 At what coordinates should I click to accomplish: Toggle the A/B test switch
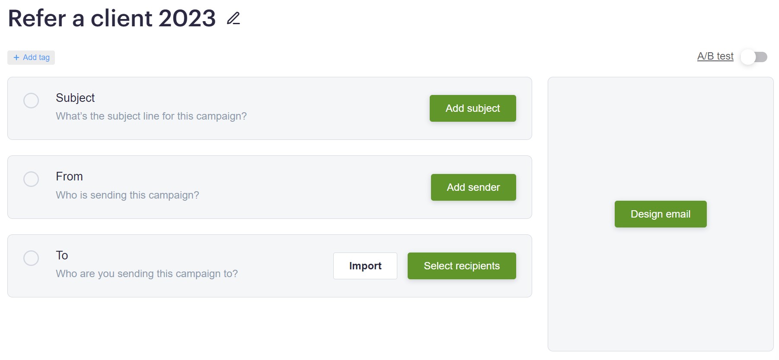(x=753, y=57)
